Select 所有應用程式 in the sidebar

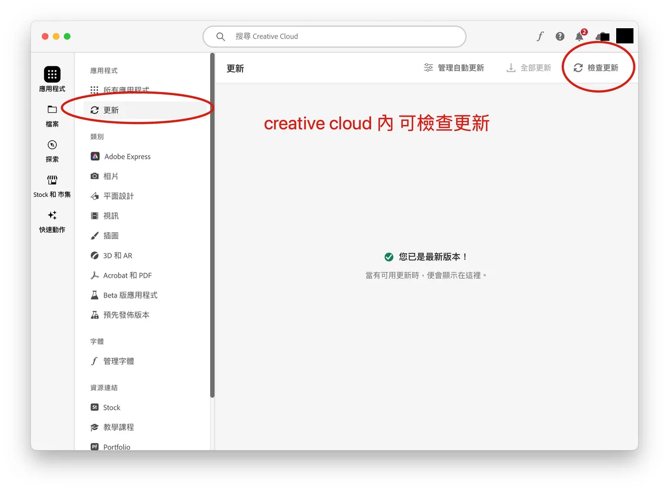click(x=147, y=90)
